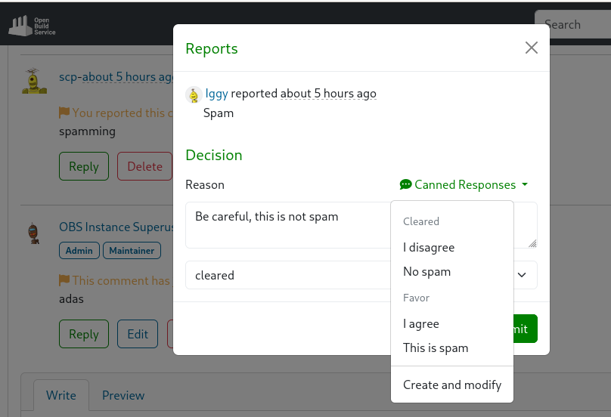Open the OBS Instance Superuser profile link

116,227
